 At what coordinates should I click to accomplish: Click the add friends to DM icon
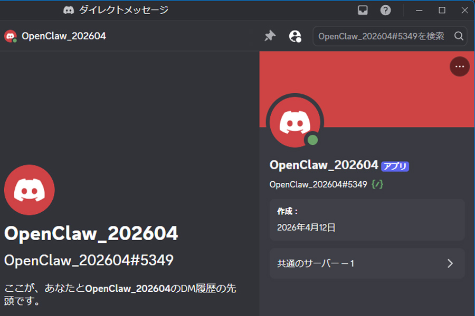pyautogui.click(x=295, y=36)
